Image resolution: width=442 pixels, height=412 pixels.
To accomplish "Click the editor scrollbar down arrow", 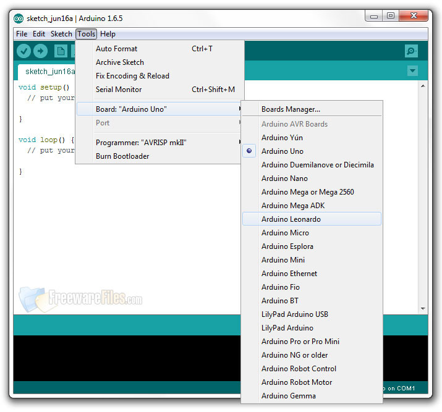I will pos(423,309).
